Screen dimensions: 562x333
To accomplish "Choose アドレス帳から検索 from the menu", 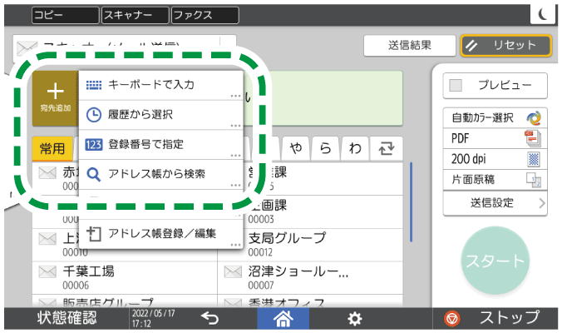I will (161, 174).
